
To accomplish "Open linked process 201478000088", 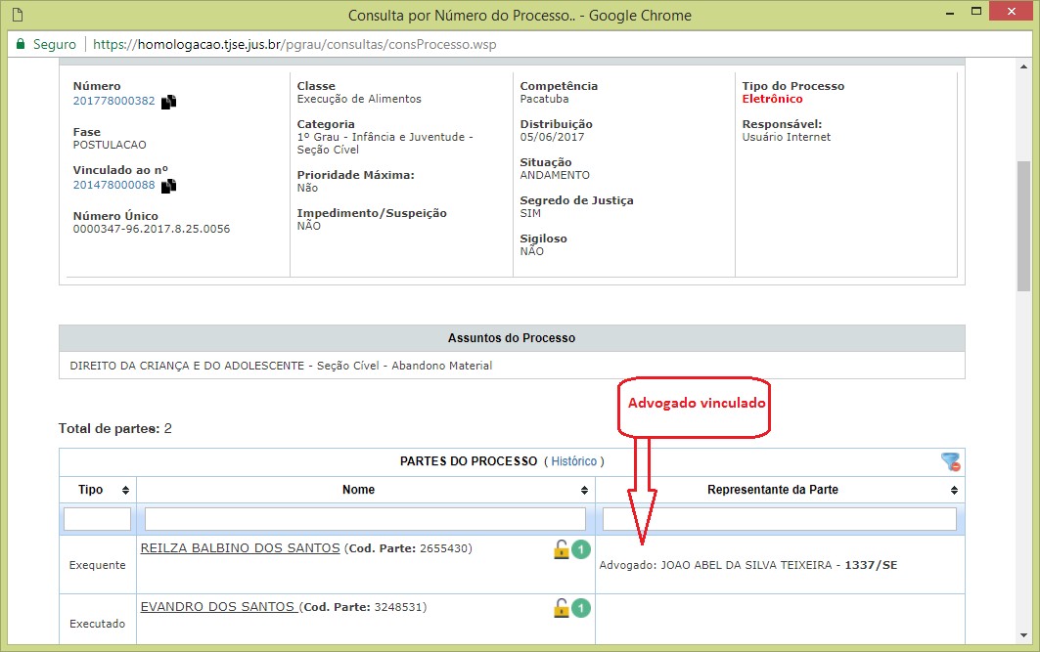I will point(113,185).
